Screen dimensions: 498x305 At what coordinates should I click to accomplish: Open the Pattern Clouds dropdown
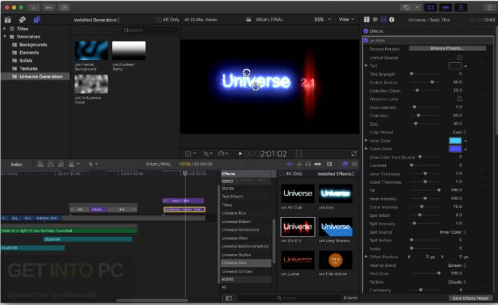click(x=457, y=282)
